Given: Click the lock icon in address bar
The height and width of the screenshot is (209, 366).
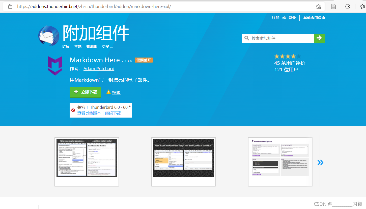Looking at the screenshot, I should [x=10, y=7].
